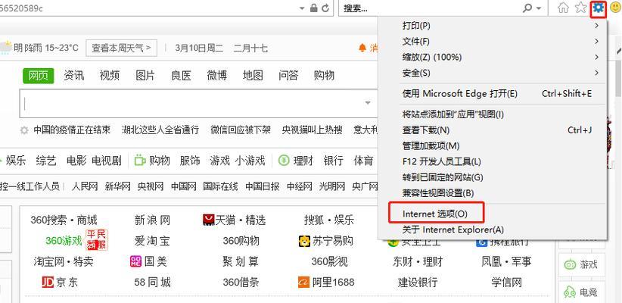622x303 pixels.
Task: Open the 学信网 site link
Action: (506, 283)
